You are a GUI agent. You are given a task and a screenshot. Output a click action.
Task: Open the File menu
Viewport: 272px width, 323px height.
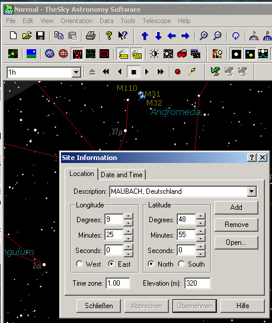[11, 21]
